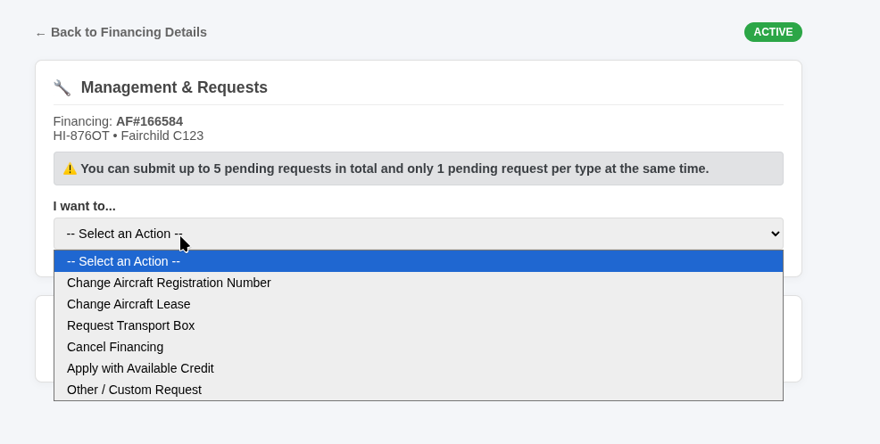
Task: Click the left arrow before Back link
Action: [40, 34]
